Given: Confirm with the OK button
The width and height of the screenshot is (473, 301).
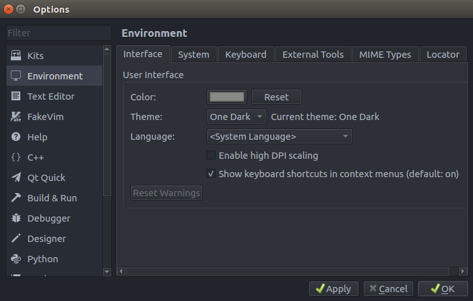Looking at the screenshot, I should tap(443, 289).
